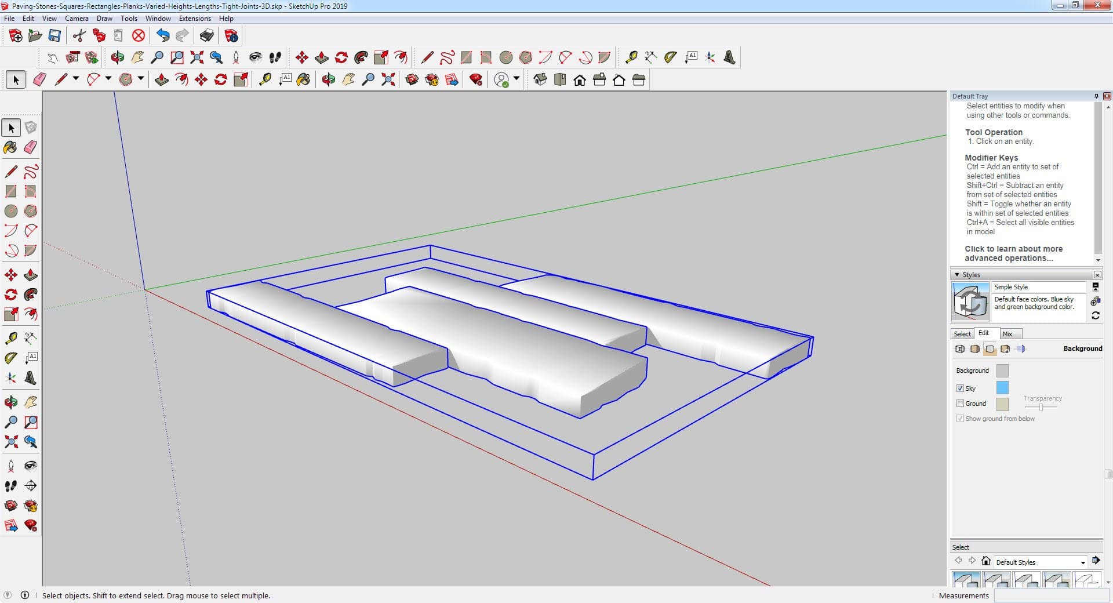The image size is (1113, 603).
Task: Toggle Show ground from below checkbox
Action: (960, 419)
